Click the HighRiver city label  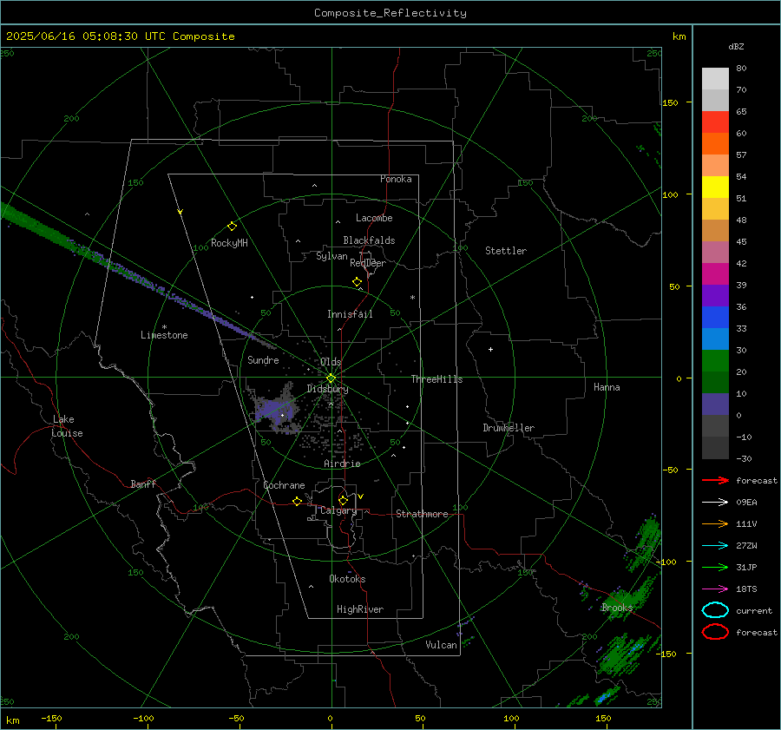pyautogui.click(x=360, y=609)
